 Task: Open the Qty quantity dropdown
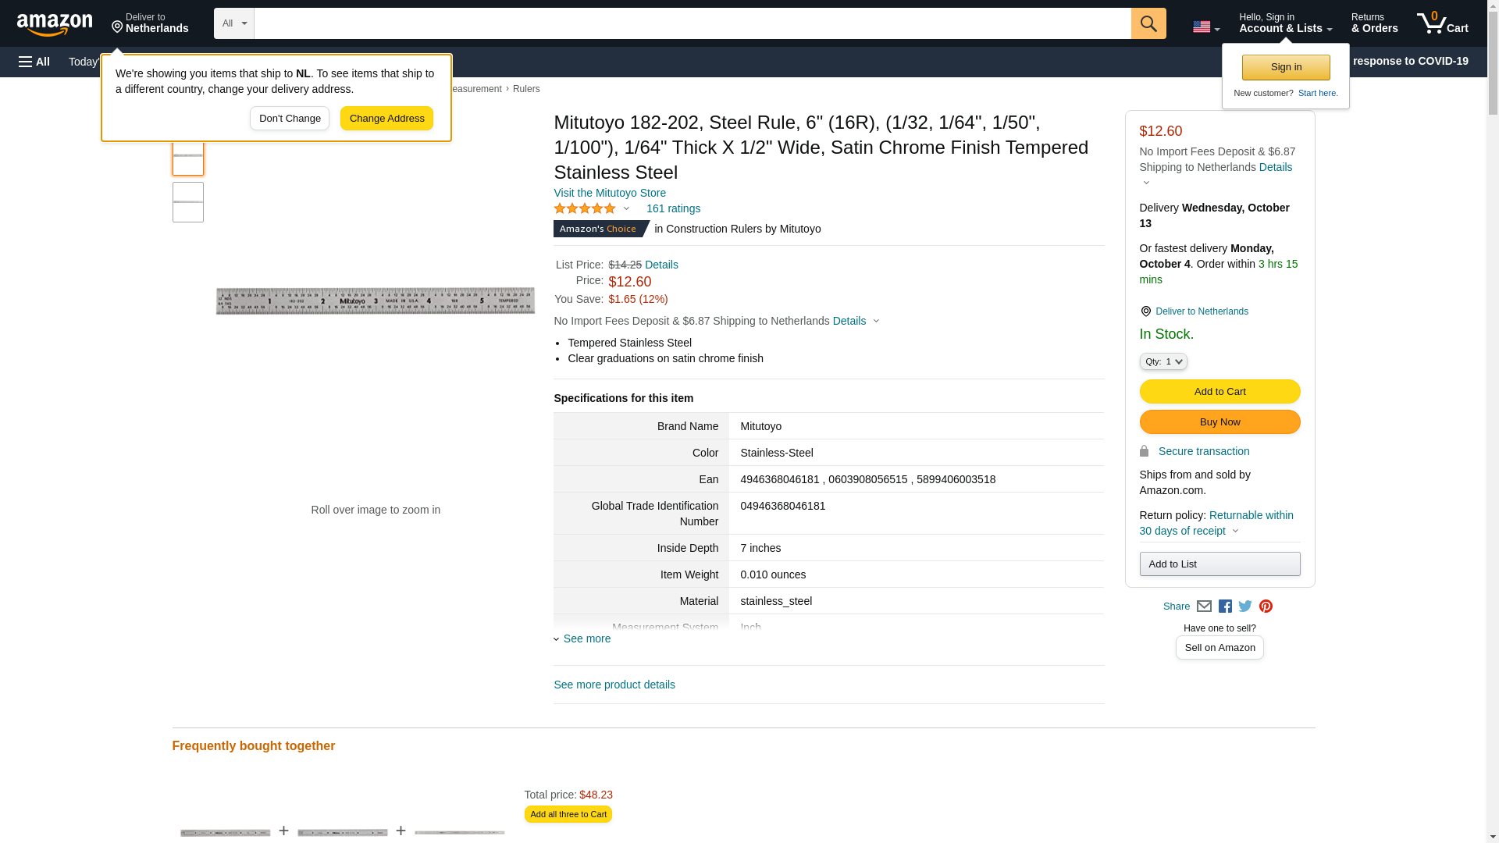coord(1163,361)
